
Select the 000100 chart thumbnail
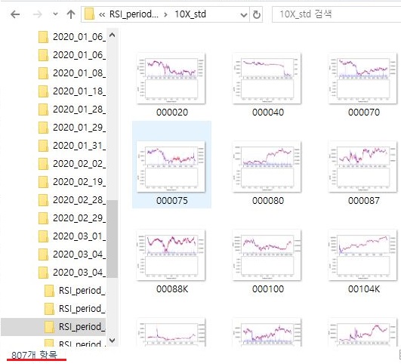267,255
